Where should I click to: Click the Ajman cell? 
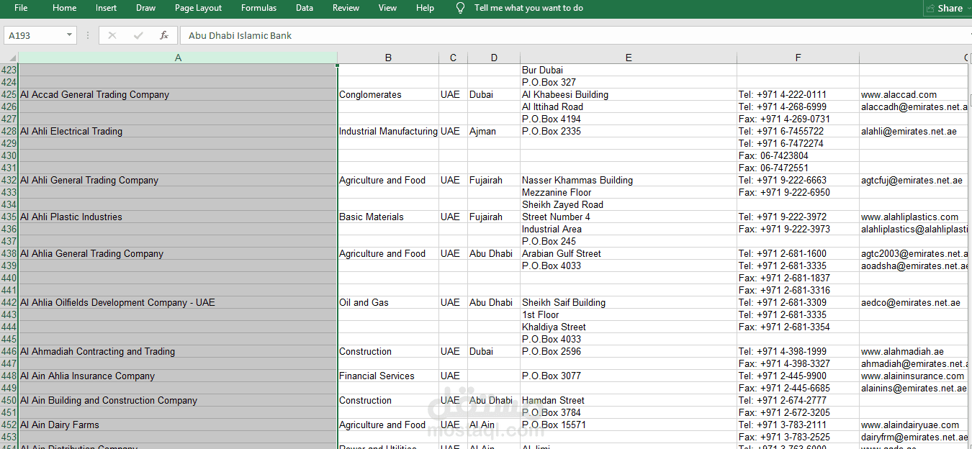click(x=494, y=131)
